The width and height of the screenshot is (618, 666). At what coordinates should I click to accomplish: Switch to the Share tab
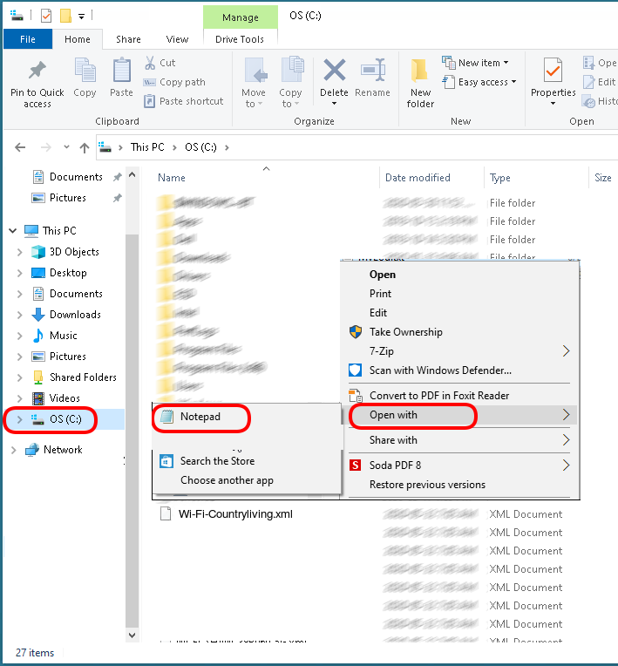click(x=128, y=39)
